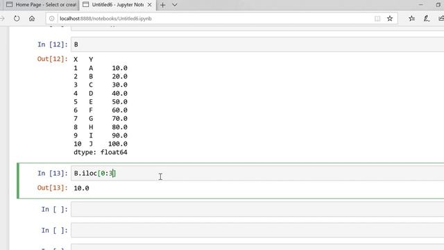Click into the In [12] cell containing B
Image resolution: width=444 pixels, height=250 pixels.
click(257, 44)
